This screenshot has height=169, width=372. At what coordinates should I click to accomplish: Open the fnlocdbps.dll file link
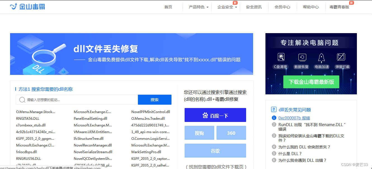click(x=26, y=152)
